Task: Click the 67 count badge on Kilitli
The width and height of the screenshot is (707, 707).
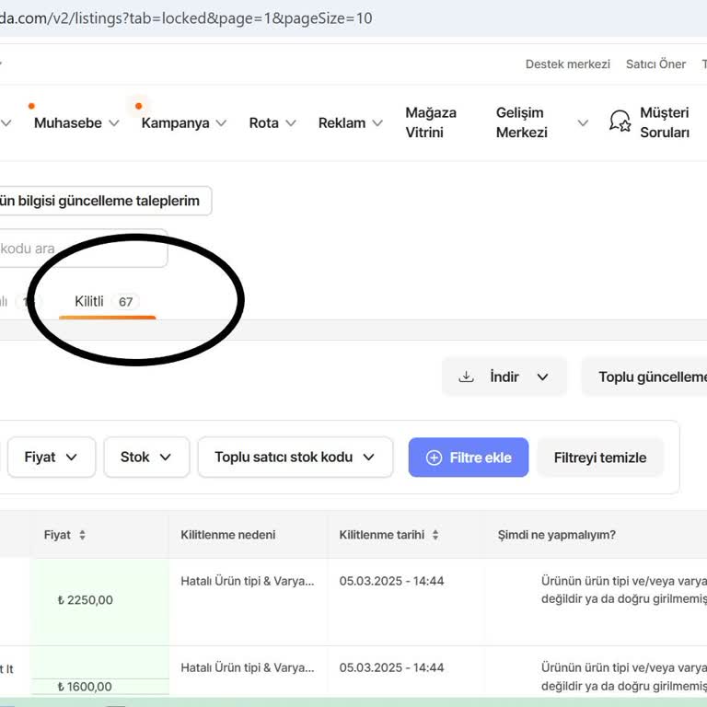Action: coord(125,302)
